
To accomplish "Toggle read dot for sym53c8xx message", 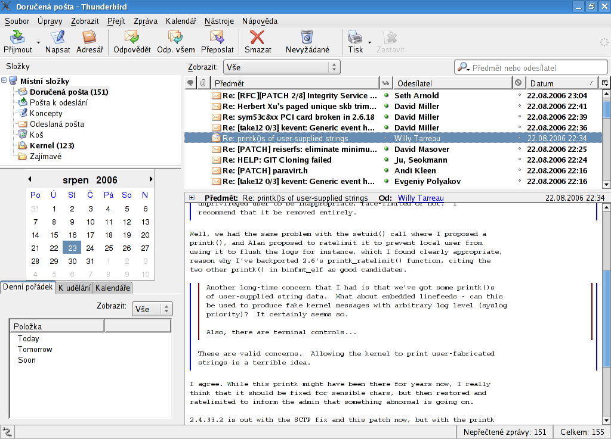I will pos(386,117).
